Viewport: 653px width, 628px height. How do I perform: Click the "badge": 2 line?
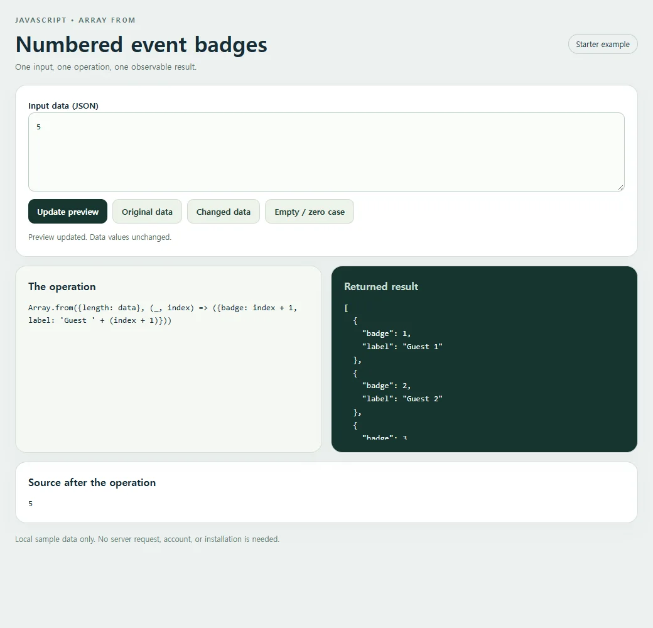coord(387,386)
